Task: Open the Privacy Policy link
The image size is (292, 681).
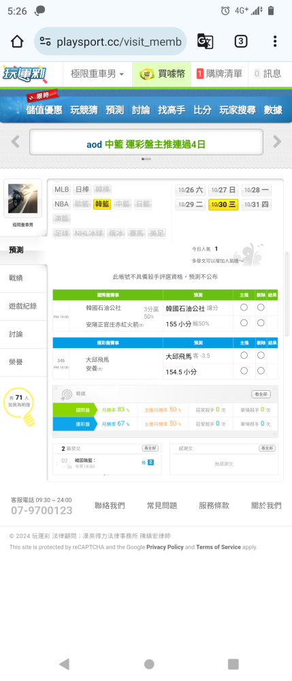Action: 165,548
